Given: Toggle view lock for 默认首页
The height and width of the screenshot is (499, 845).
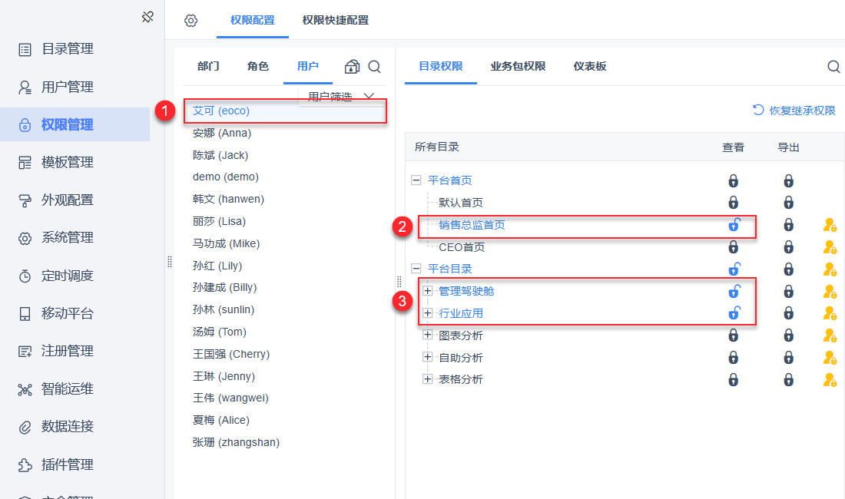Looking at the screenshot, I should [x=734, y=203].
